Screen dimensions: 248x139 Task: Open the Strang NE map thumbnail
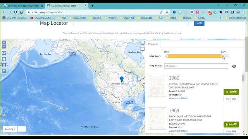click(x=157, y=86)
